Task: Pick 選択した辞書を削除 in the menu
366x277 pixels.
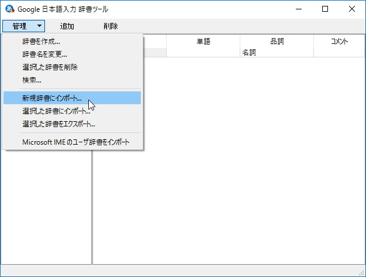Action: point(72,67)
